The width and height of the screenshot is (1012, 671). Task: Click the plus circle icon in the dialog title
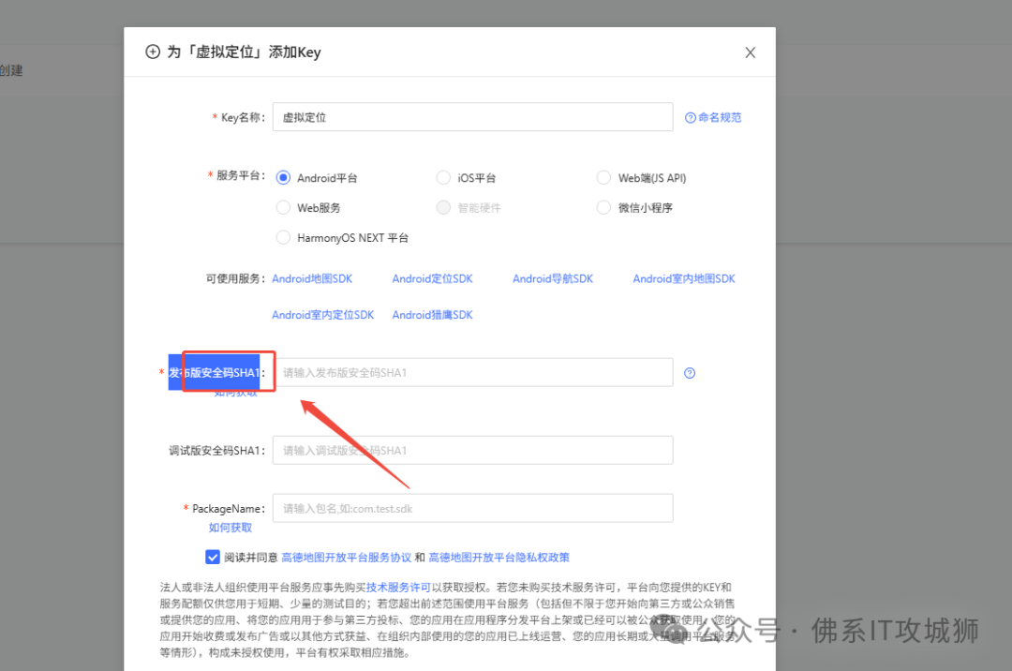[153, 52]
